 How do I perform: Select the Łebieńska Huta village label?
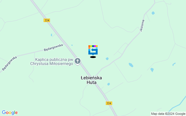(91, 80)
